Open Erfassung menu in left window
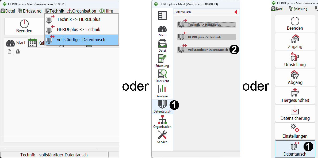 point(30,11)
